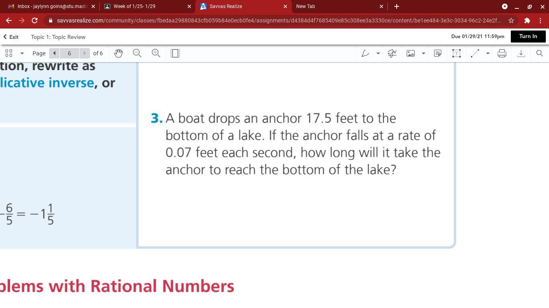The width and height of the screenshot is (549, 308).
Task: Select the text box tool
Action: click(456, 53)
